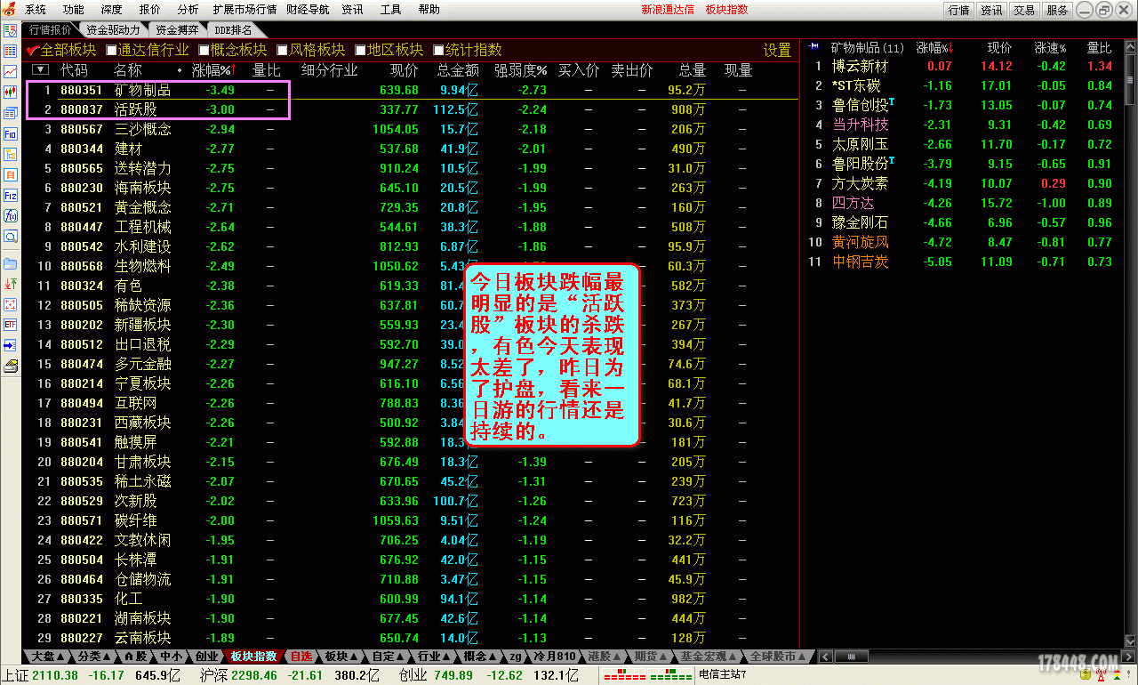Open the 功能 menu
This screenshot has height=685, width=1138.
click(x=74, y=9)
